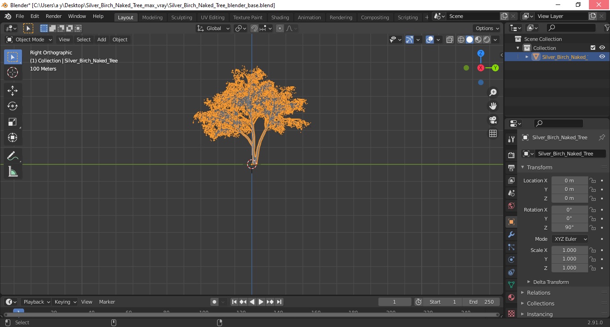Toggle the Snap magnet button
The height and width of the screenshot is (327, 610).
click(x=254, y=28)
